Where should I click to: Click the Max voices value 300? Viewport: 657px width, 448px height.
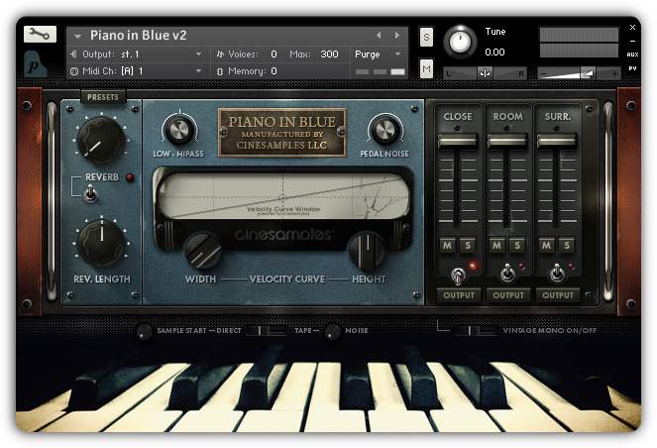(329, 55)
